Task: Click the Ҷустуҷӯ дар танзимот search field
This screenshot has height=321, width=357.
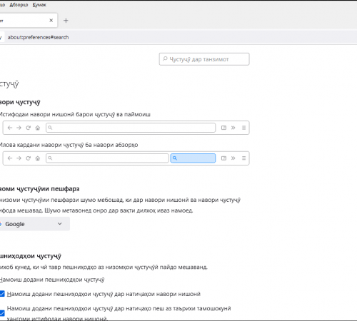Action: [x=204, y=59]
